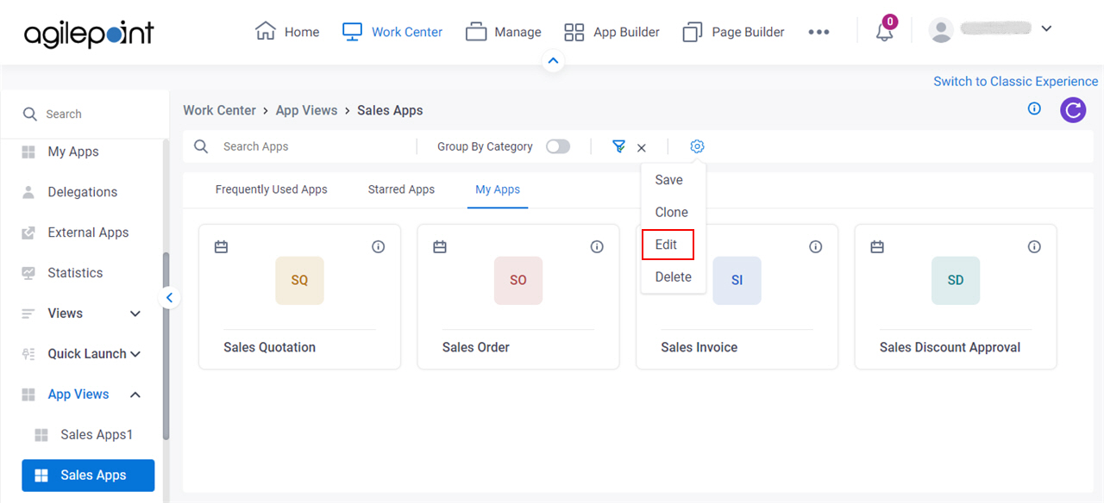This screenshot has width=1104, height=503.
Task: Choose Clone from the gear menu
Action: 674,212
